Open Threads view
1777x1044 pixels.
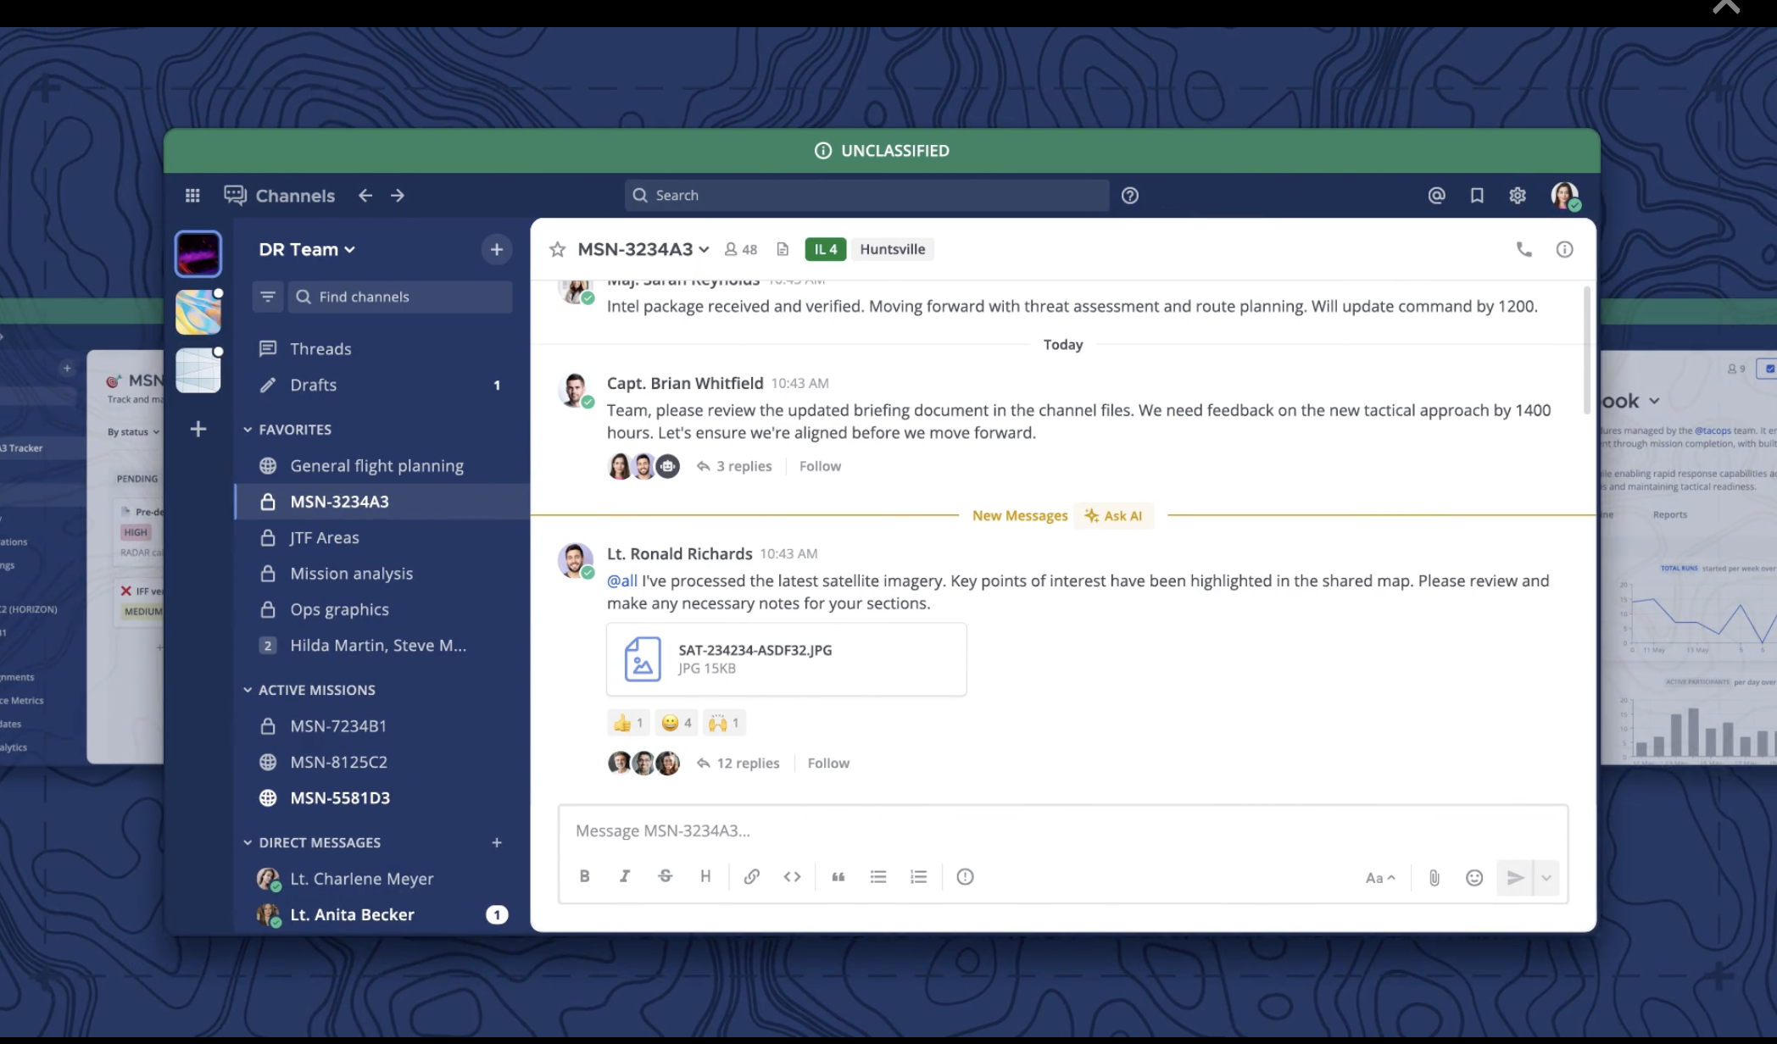tap(382, 348)
